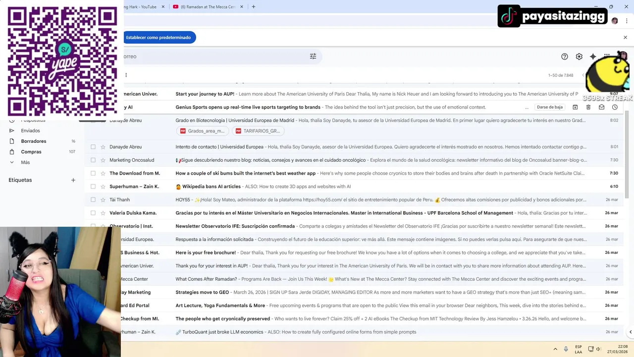The image size is (634, 357).
Task: Click Establecer como predeterminado button
Action: click(158, 38)
